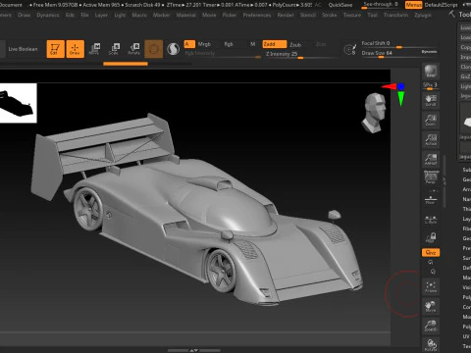Select the Rotate view icon

click(x=431, y=345)
